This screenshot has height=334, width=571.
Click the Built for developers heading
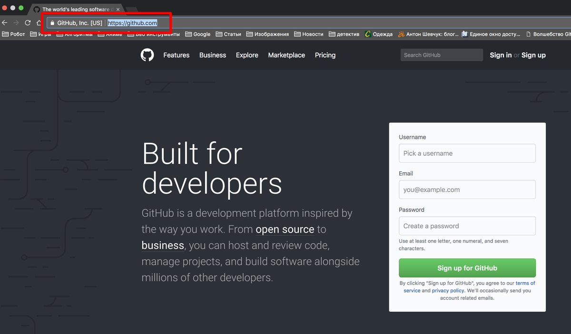click(x=212, y=169)
